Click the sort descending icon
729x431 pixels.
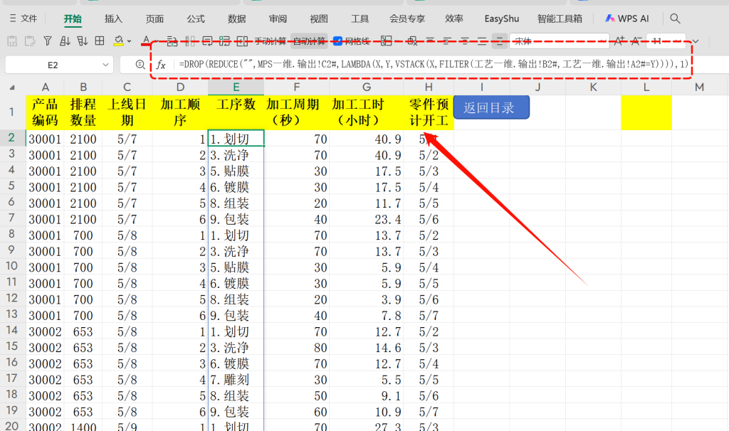pos(83,41)
